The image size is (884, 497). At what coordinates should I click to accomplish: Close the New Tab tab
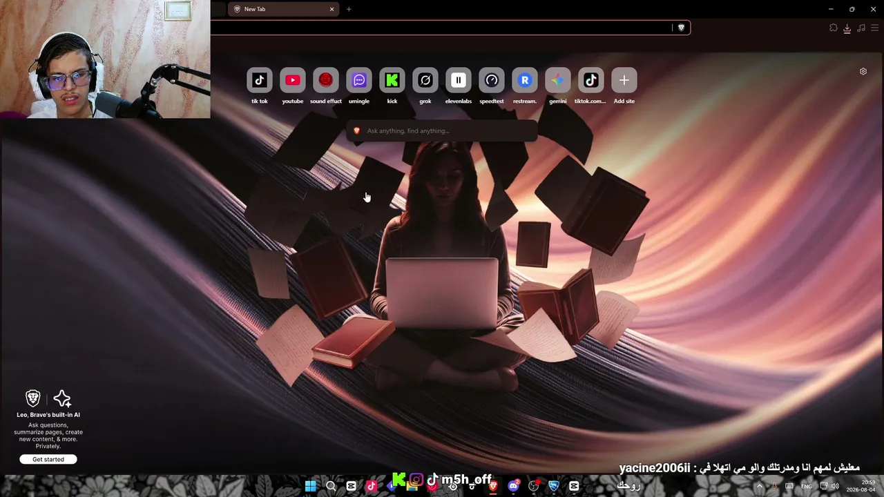click(331, 9)
